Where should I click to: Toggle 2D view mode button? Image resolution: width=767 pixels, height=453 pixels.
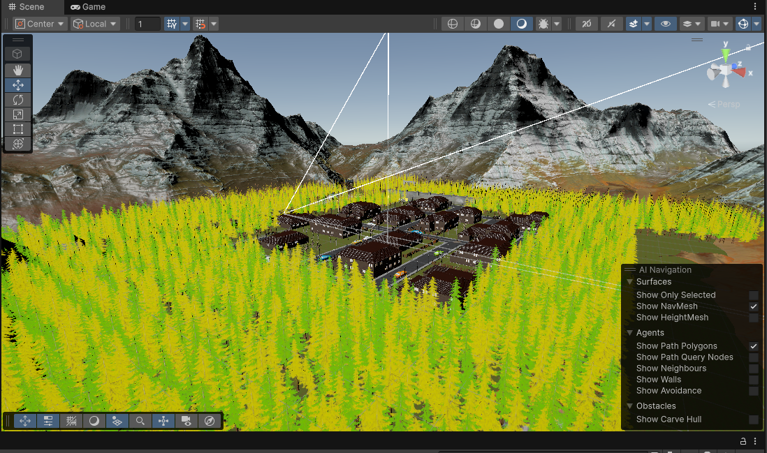pyautogui.click(x=587, y=24)
